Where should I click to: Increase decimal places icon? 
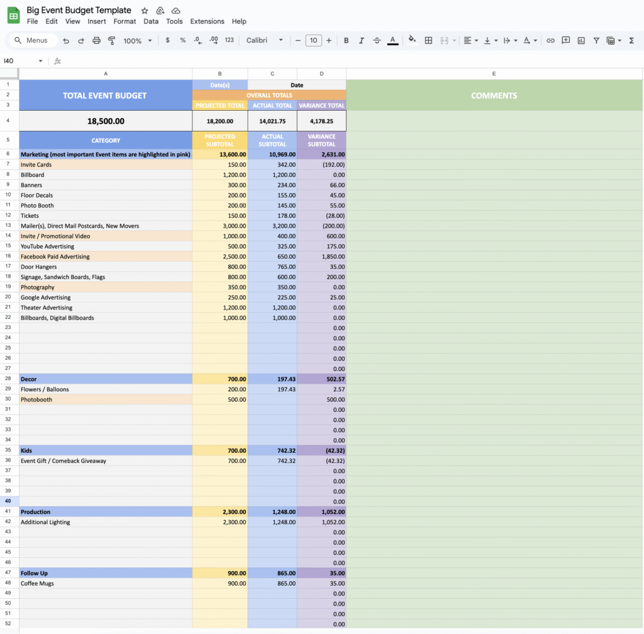pyautogui.click(x=214, y=40)
